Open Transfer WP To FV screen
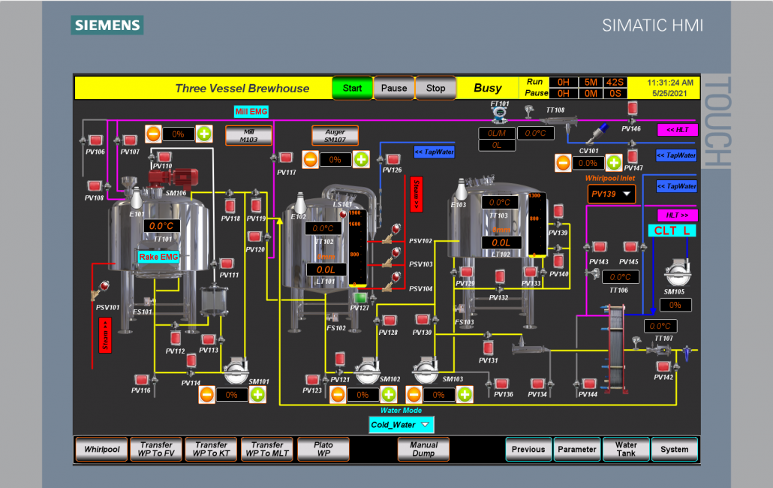 point(156,449)
